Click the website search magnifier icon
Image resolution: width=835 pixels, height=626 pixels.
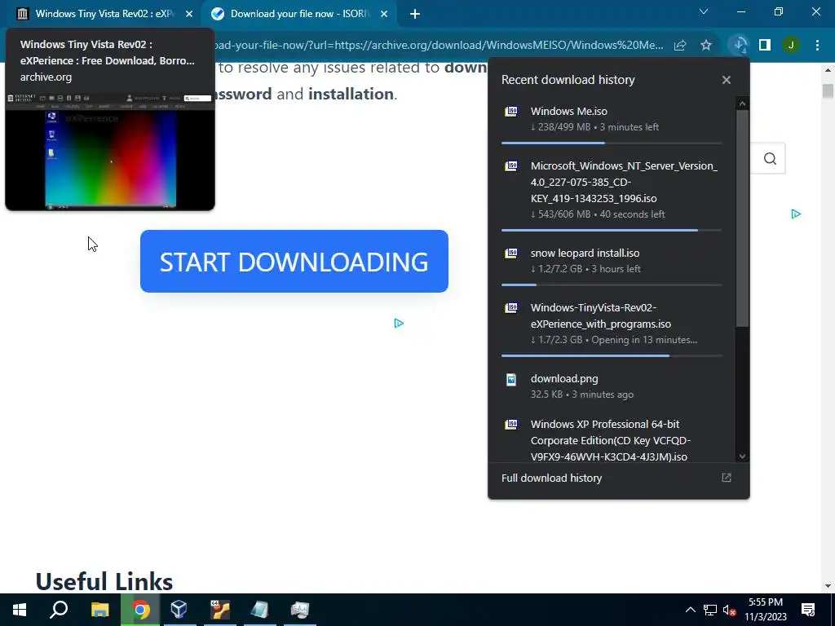[770, 159]
